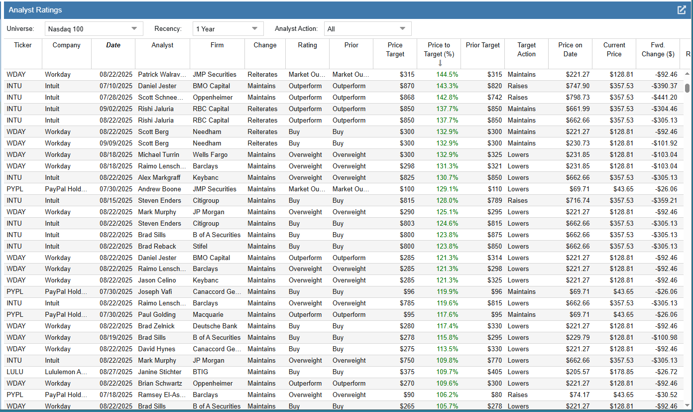Click the 144.5% price to target value
The image size is (693, 412).
pos(448,74)
